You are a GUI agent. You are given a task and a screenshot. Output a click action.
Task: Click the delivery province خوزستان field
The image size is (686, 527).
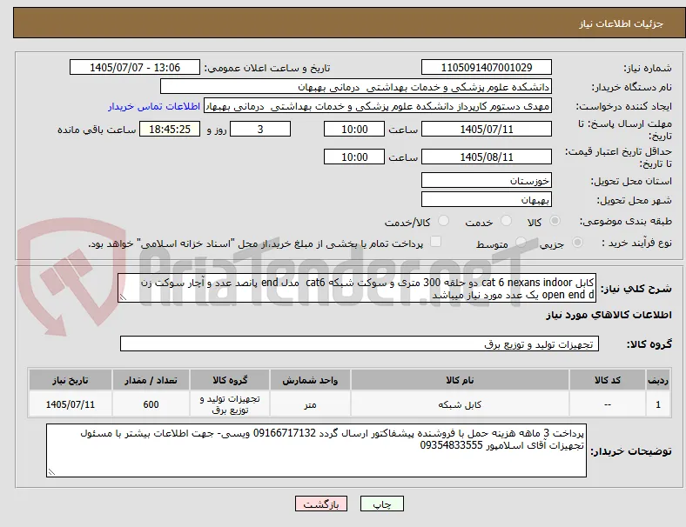(486, 181)
